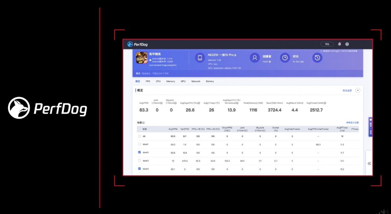Check the label3 checkbox
Screen dimensions: 391x214
(139, 161)
